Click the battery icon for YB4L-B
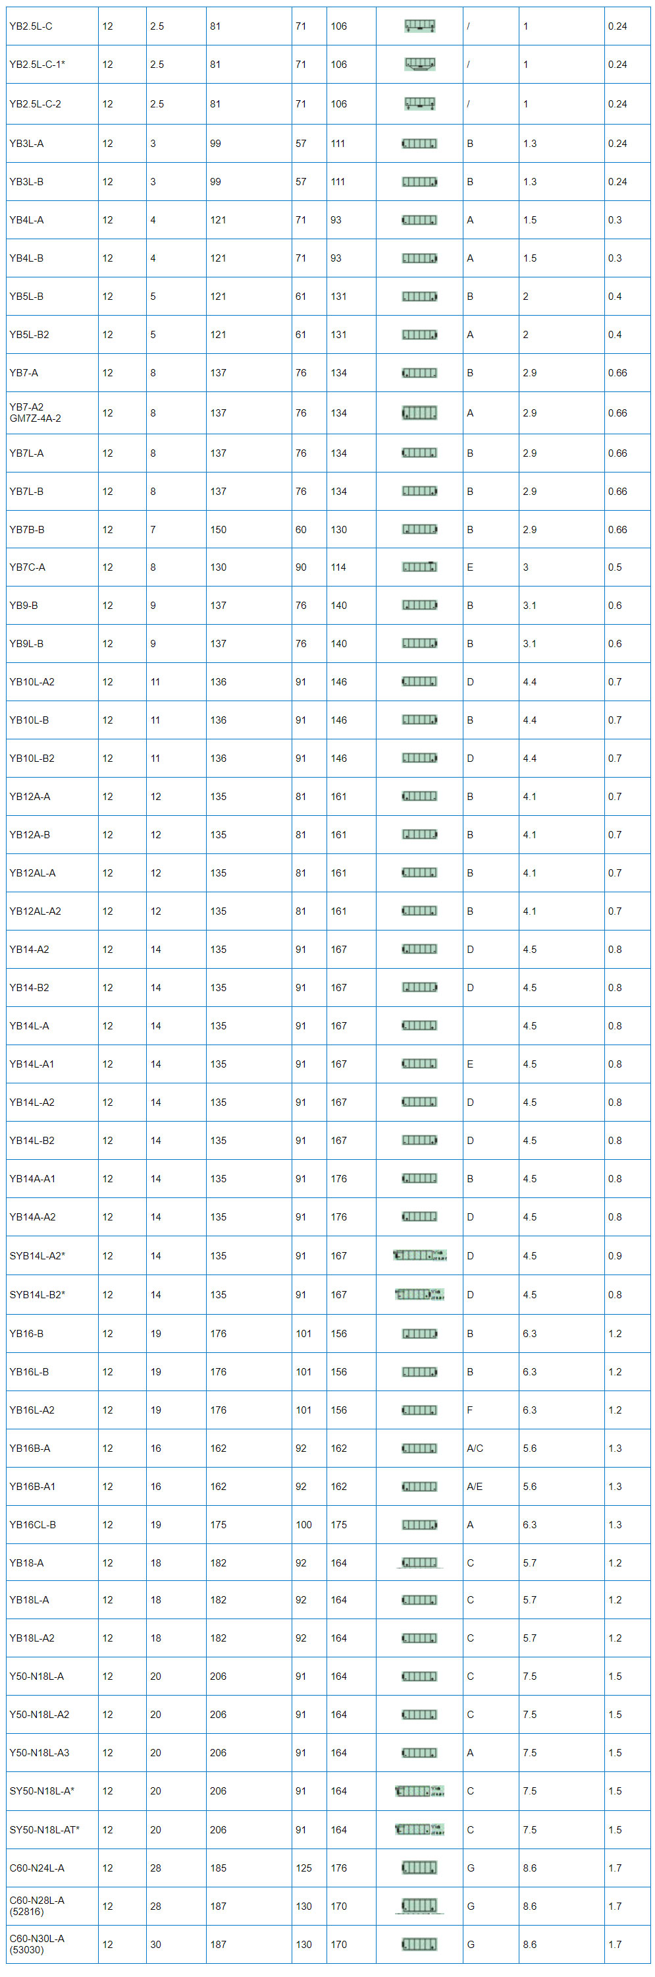This screenshot has height=1977, width=655. click(x=419, y=258)
